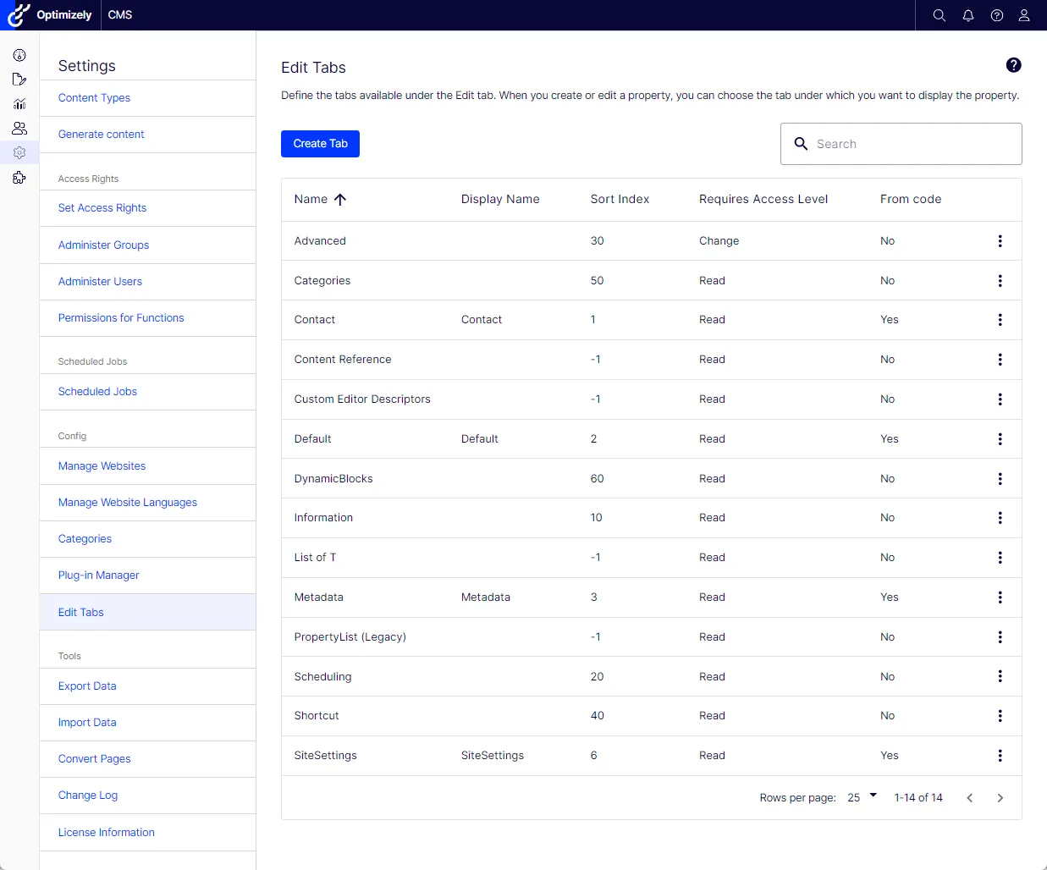Go to previous page of results
The image size is (1047, 870).
(970, 798)
